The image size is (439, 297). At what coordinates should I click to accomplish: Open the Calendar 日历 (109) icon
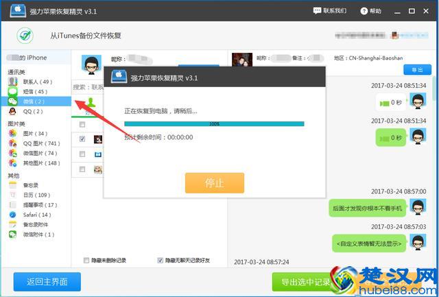(x=12, y=195)
